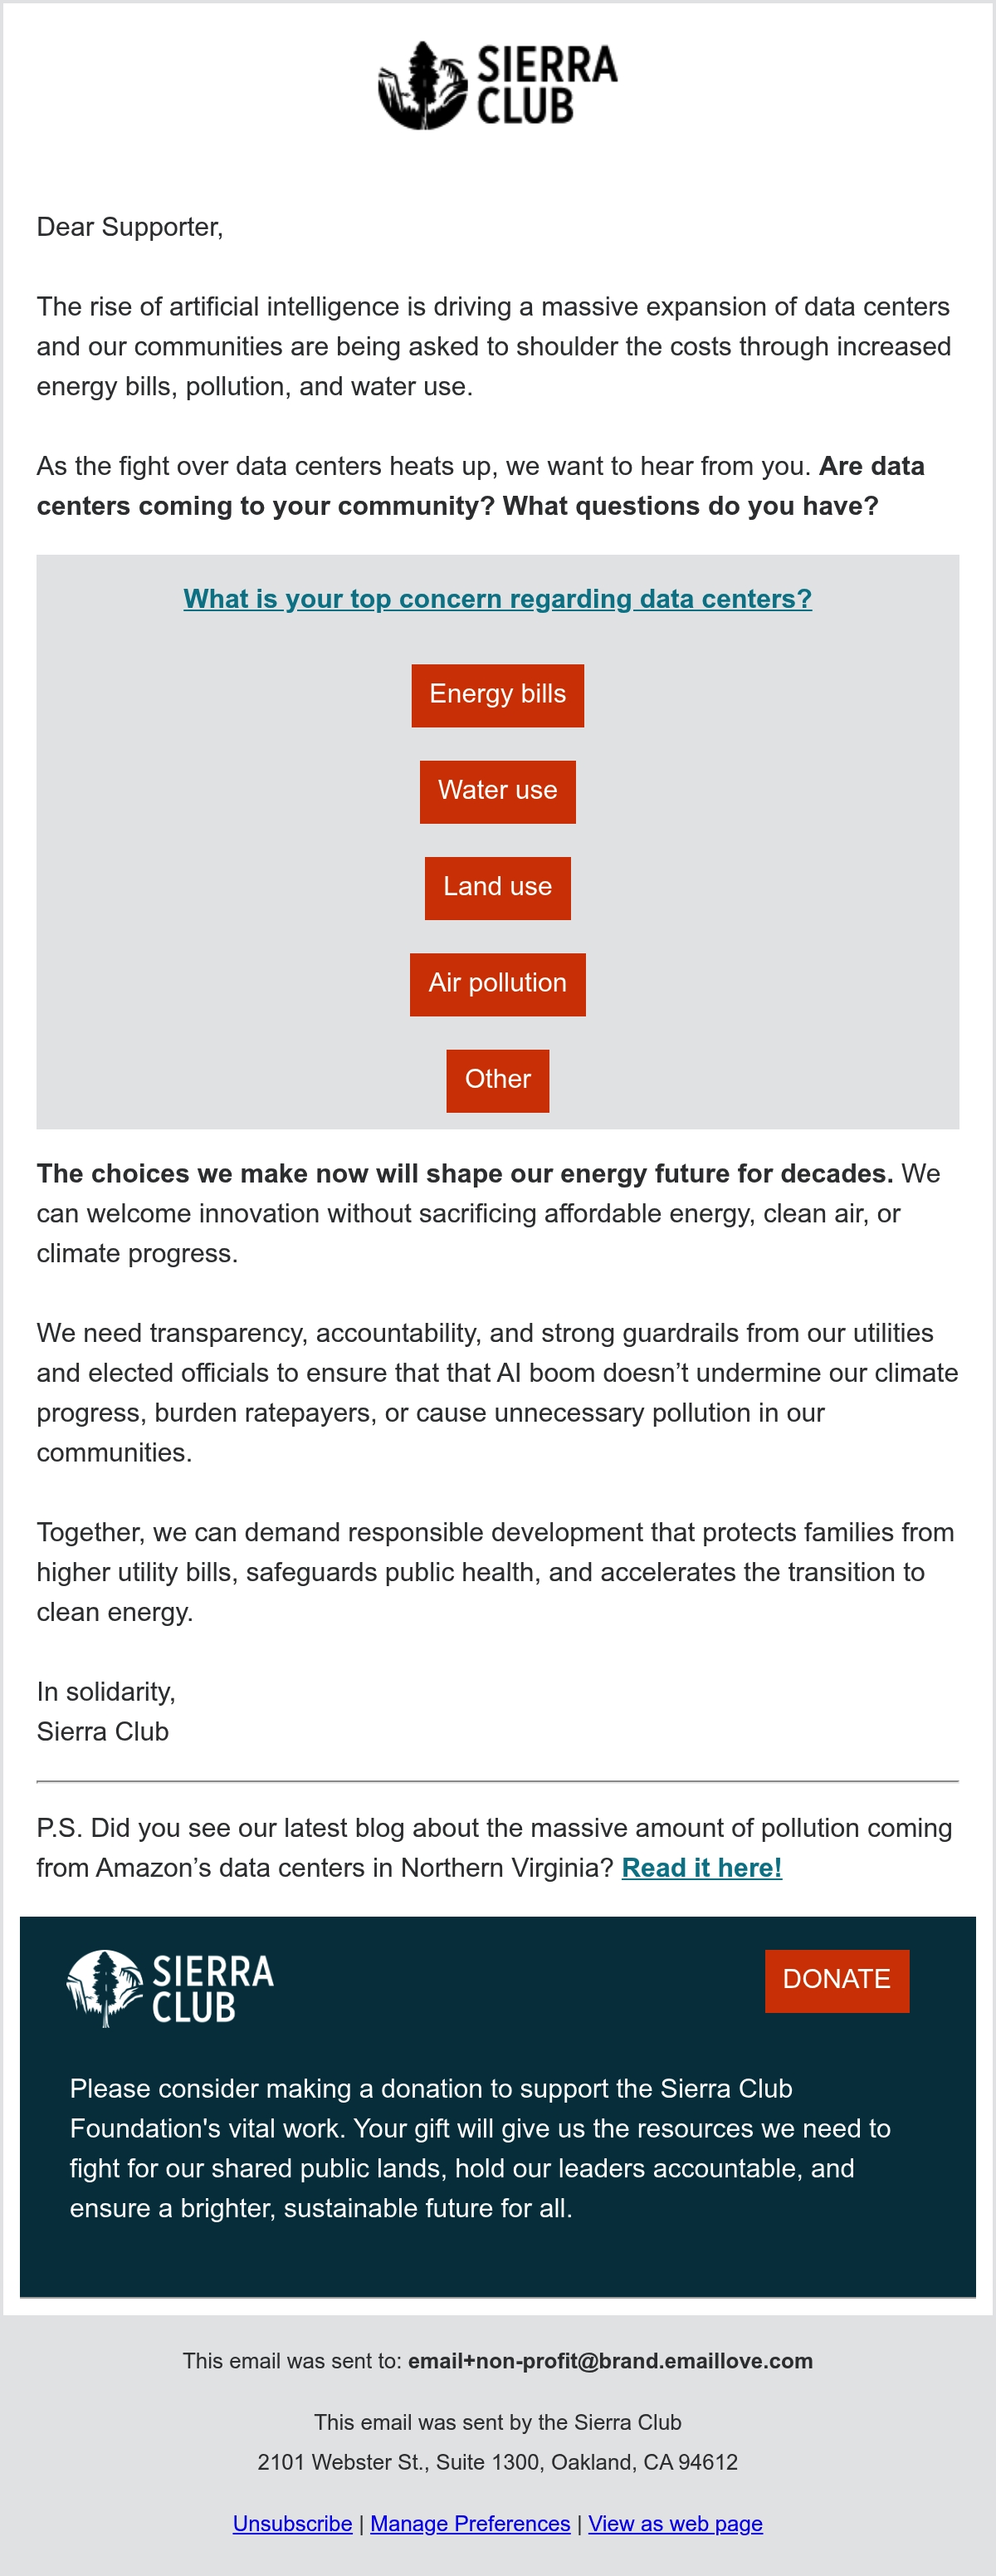The image size is (996, 2576).
Task: Click the recipient email address in footer
Action: (610, 2360)
